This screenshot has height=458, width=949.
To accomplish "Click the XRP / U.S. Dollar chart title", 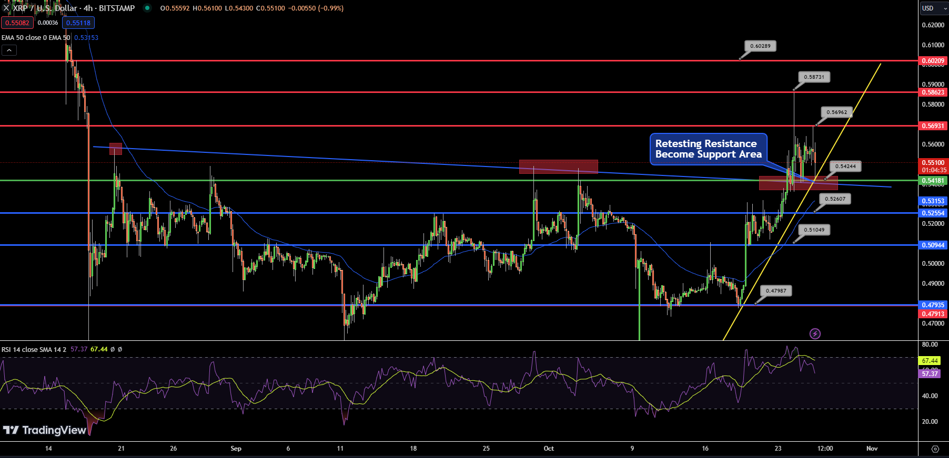I will [x=74, y=8].
